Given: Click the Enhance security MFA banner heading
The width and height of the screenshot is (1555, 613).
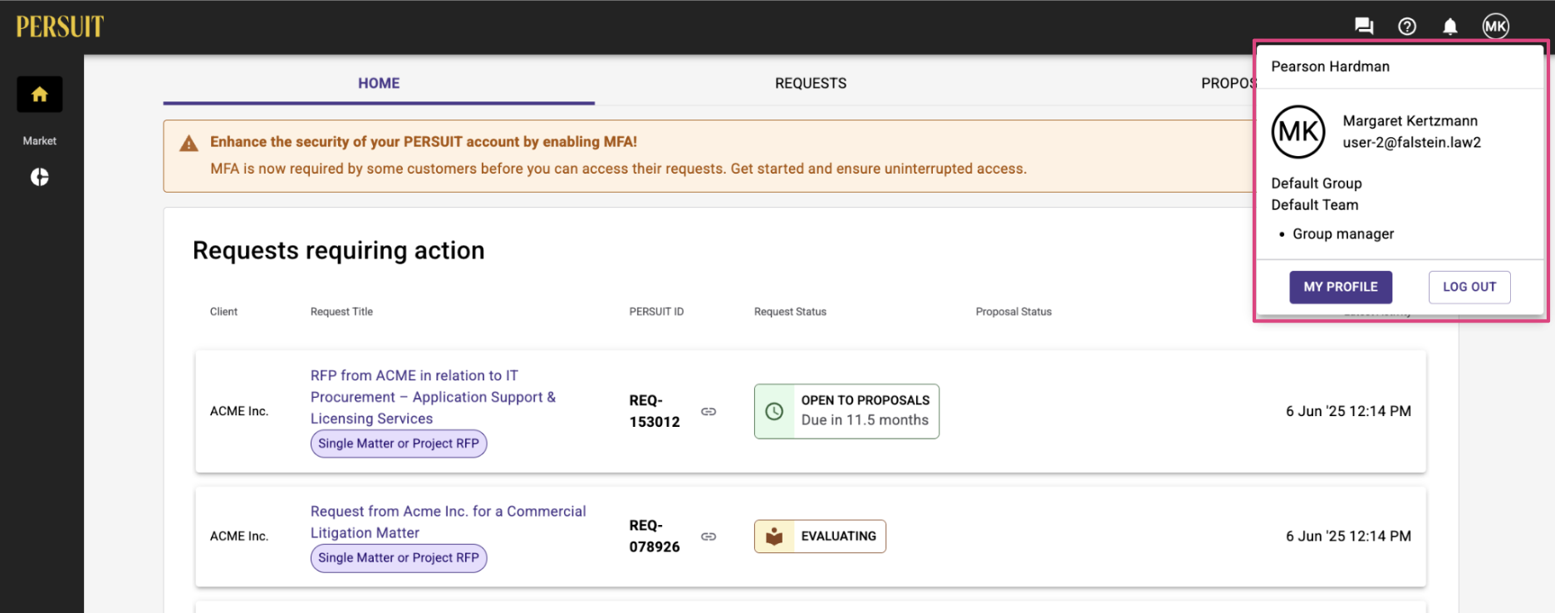Looking at the screenshot, I should [424, 142].
